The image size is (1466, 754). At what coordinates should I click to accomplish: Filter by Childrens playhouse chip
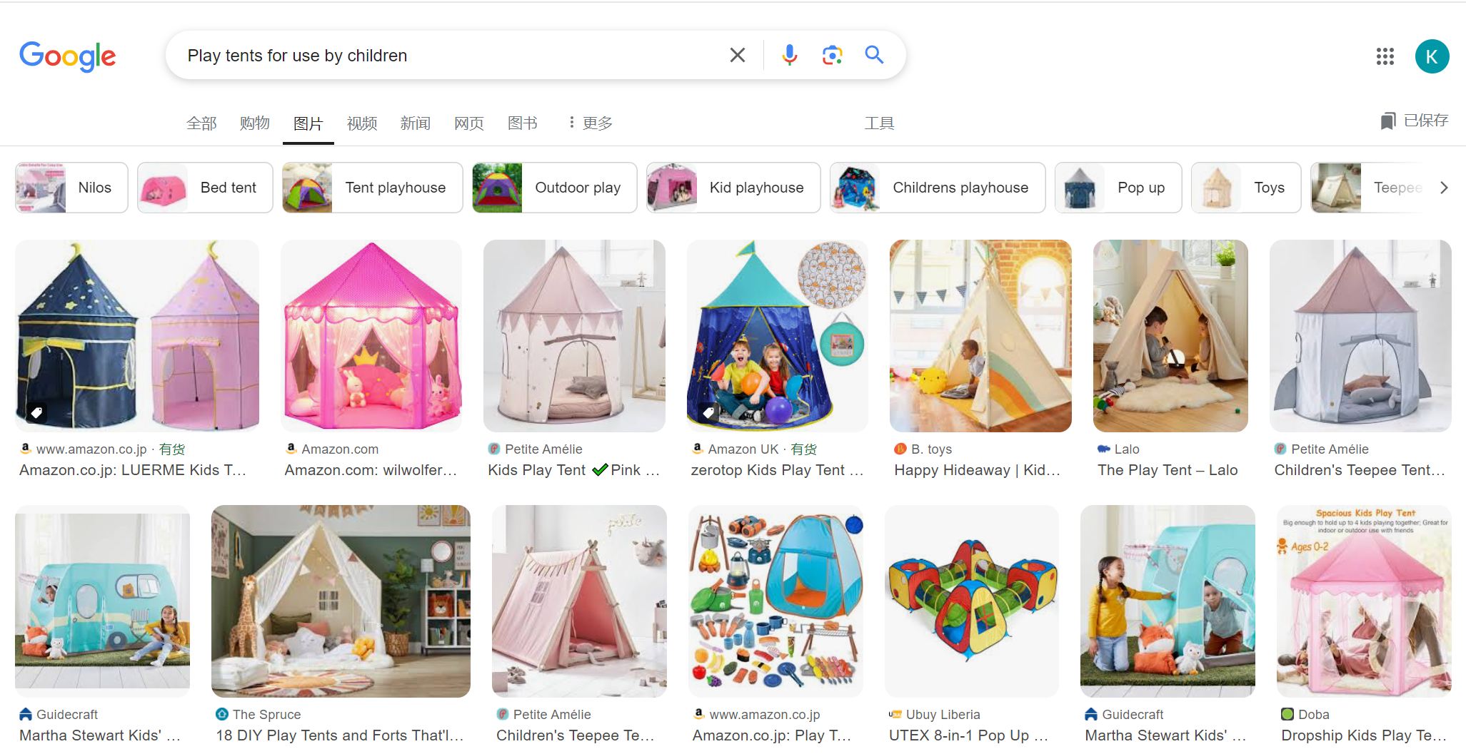click(937, 188)
